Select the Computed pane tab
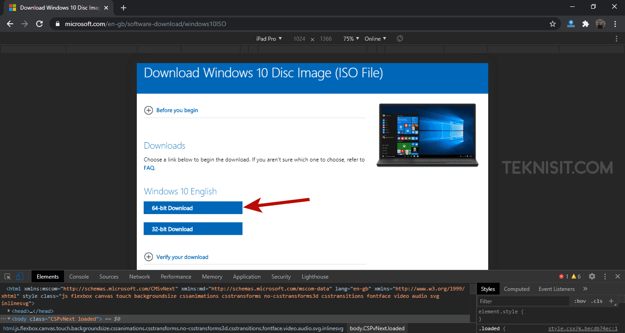The image size is (625, 333). click(517, 289)
